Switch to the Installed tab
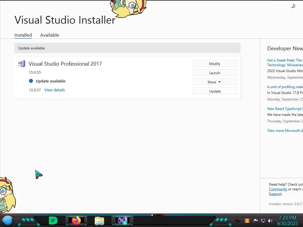 tap(23, 35)
